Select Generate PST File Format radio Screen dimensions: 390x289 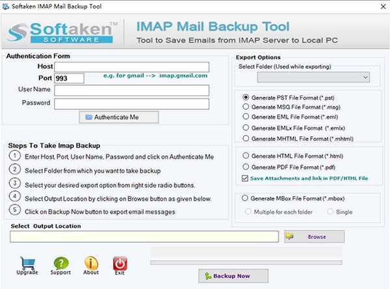(246, 97)
